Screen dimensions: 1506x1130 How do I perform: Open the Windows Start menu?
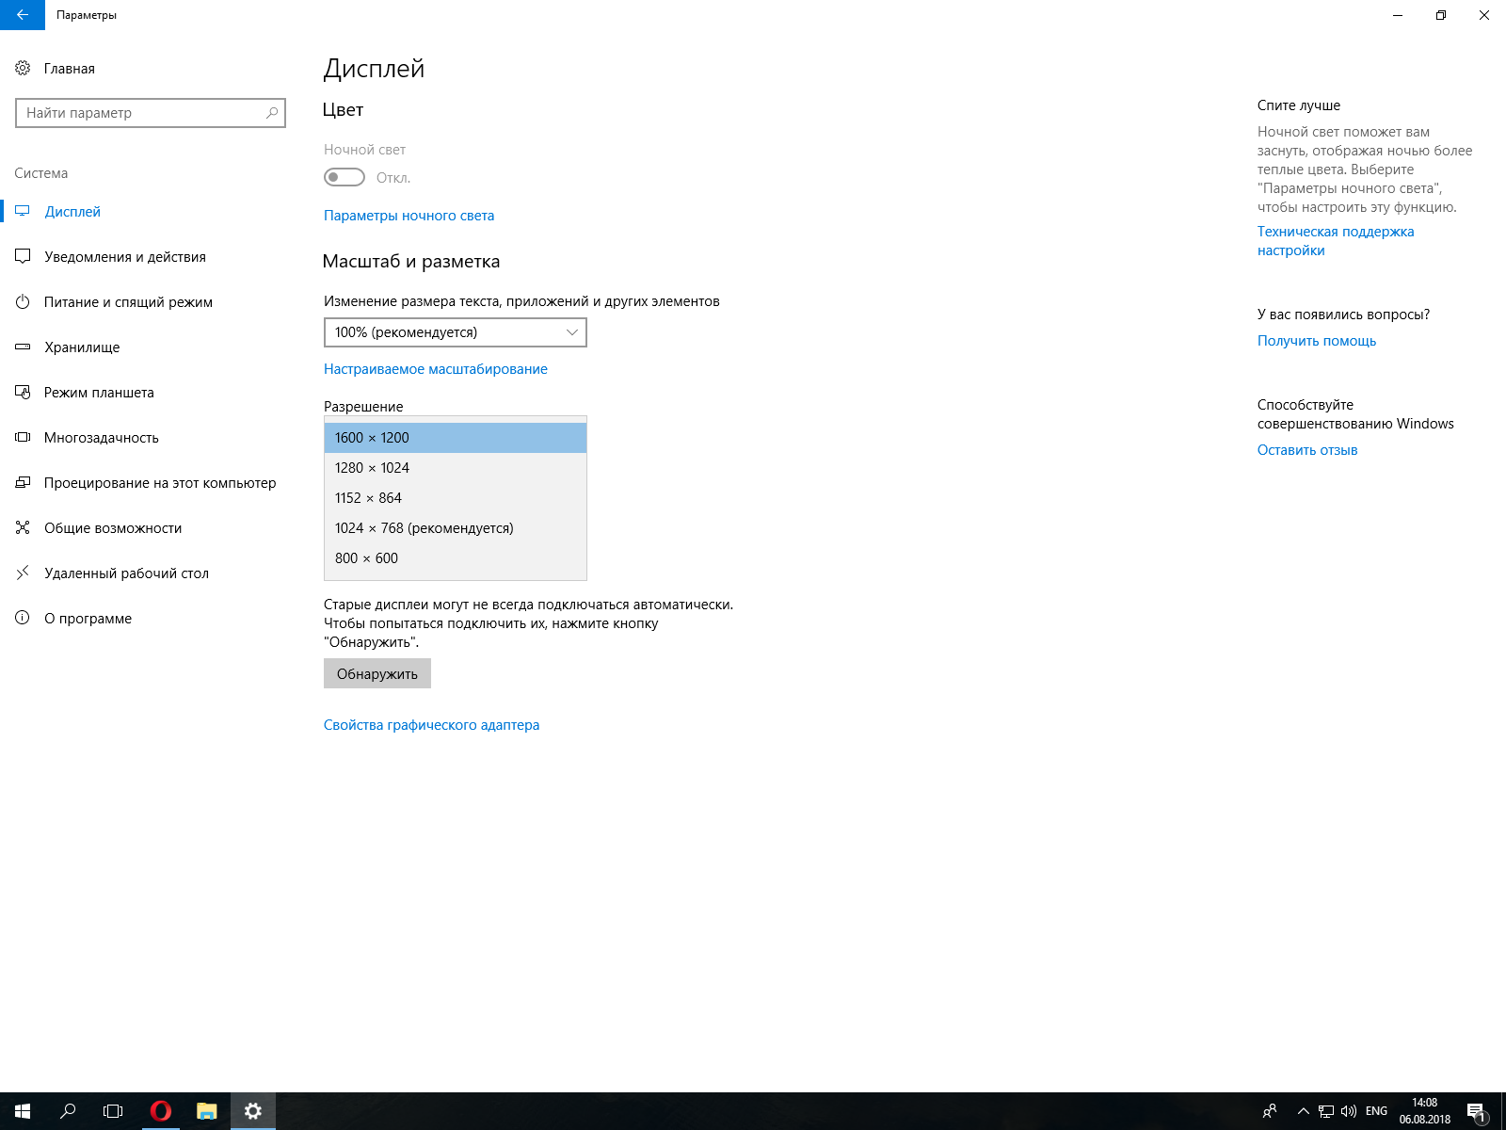23,1111
